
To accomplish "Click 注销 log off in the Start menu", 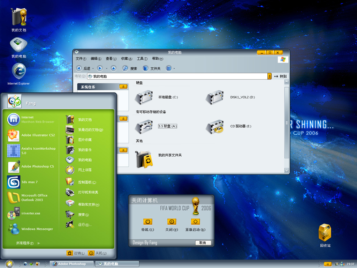I will click(76, 253).
